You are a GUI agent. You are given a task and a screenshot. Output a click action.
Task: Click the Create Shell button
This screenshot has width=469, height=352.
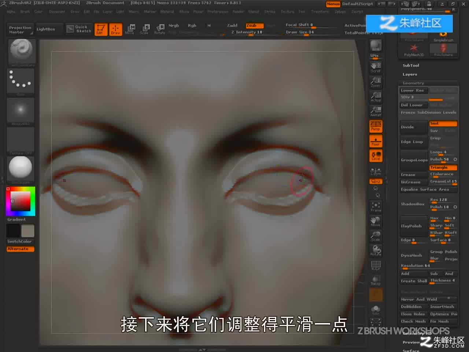(414, 281)
